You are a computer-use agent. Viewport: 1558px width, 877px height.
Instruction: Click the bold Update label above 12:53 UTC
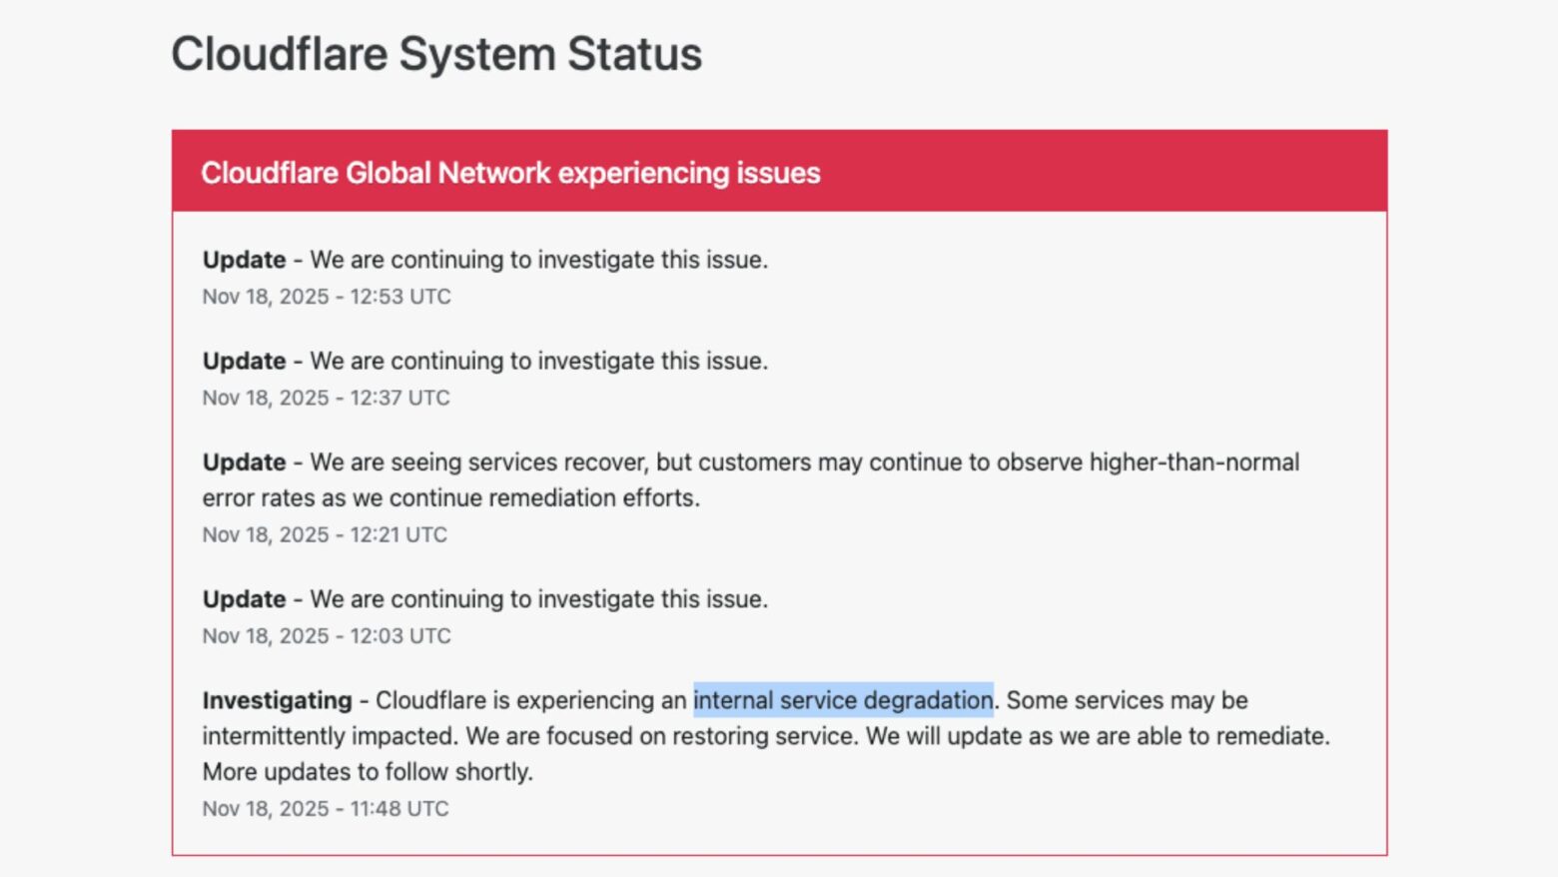click(244, 260)
